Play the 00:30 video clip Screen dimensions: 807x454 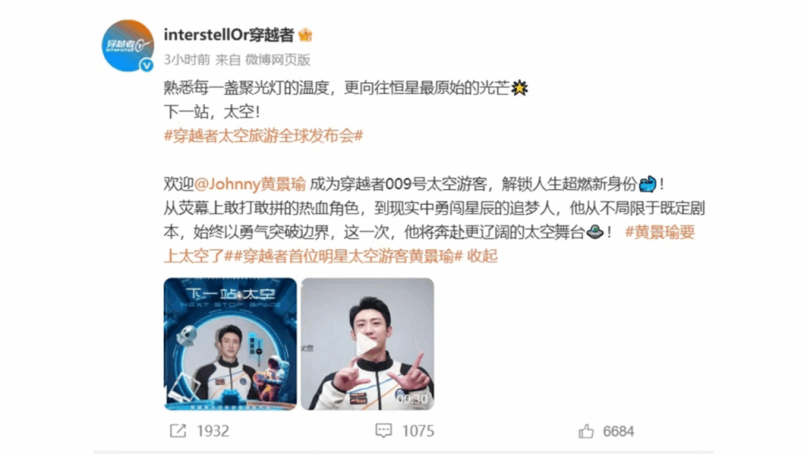(367, 344)
